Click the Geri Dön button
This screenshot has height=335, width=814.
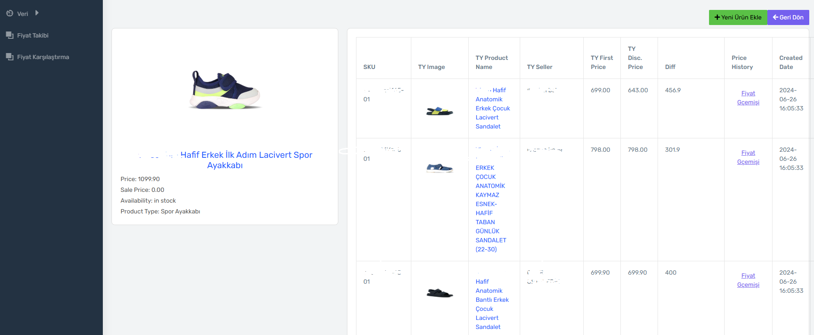788,17
